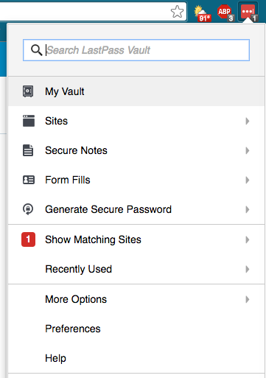
Task: Click the Generate Secure Password lock icon
Action: click(x=28, y=209)
